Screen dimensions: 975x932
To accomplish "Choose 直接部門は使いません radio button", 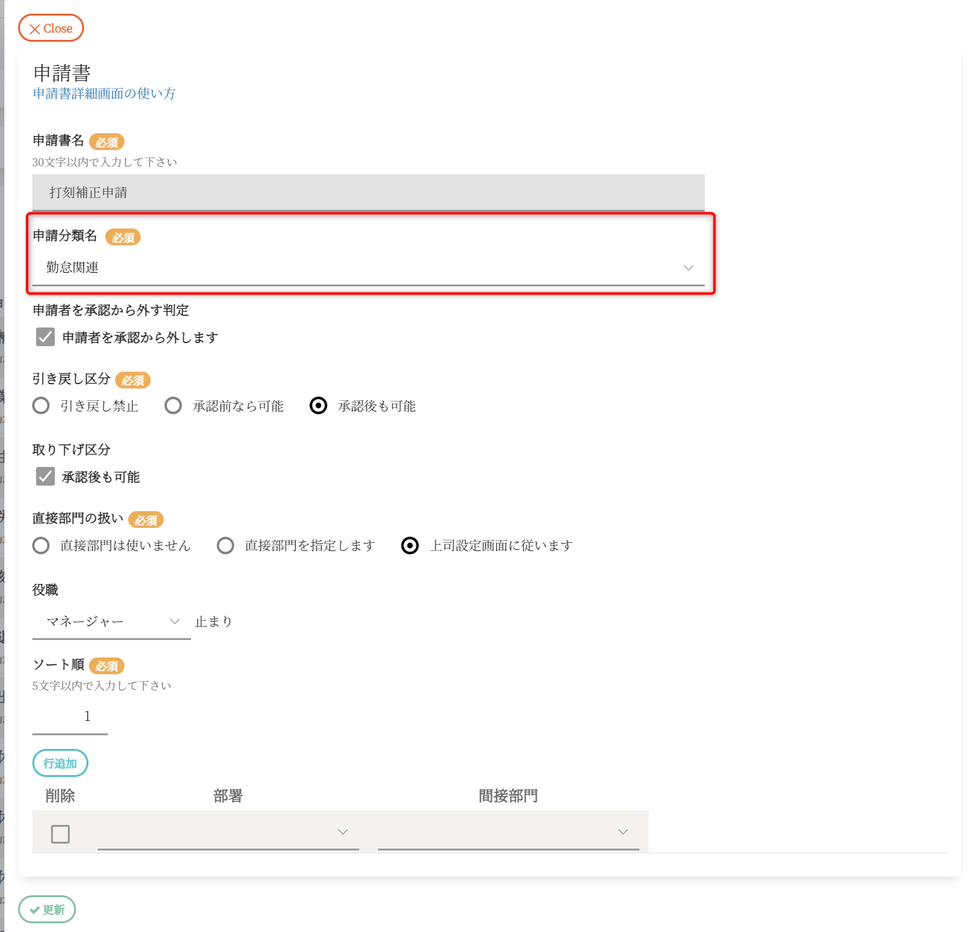I will 41,546.
